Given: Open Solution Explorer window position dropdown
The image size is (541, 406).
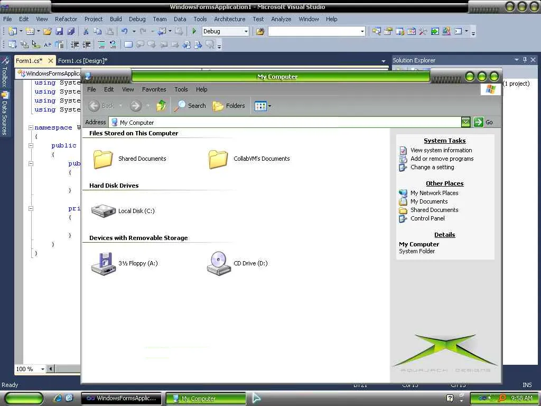Looking at the screenshot, I should point(517,60).
